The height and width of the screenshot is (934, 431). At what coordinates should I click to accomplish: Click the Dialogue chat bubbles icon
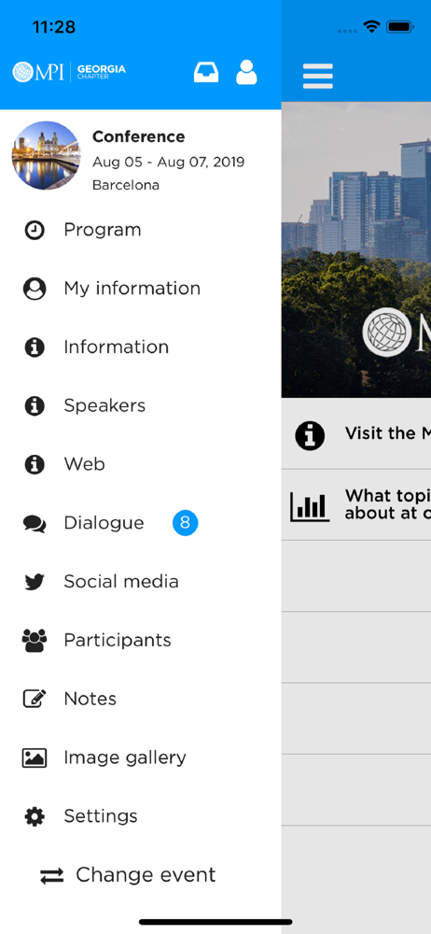tap(35, 523)
